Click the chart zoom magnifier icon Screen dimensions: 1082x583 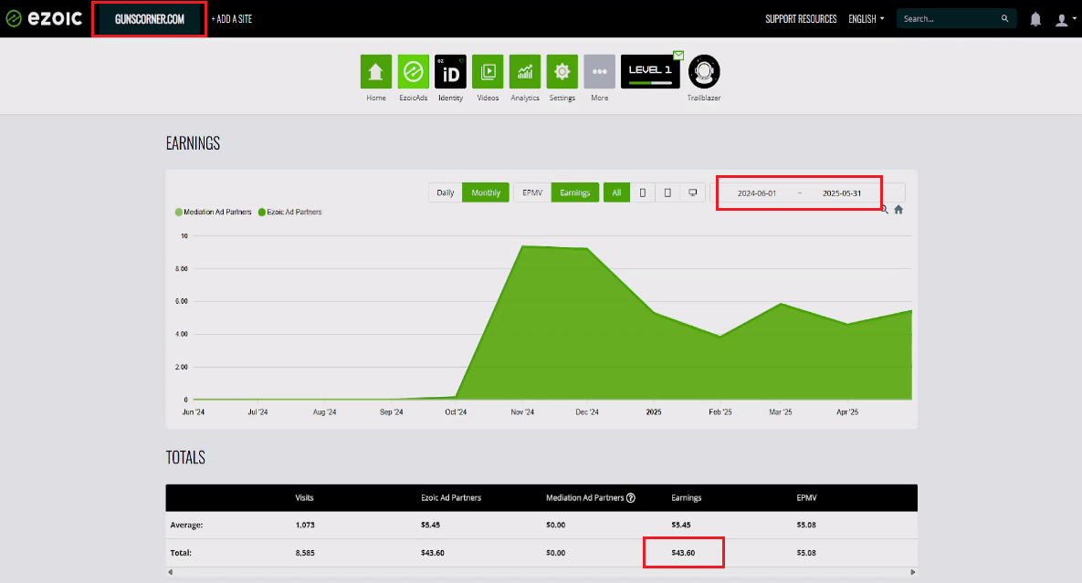(885, 210)
